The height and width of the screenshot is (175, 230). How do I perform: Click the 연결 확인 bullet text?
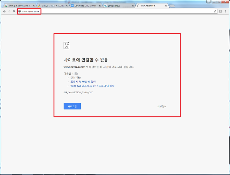76,78
